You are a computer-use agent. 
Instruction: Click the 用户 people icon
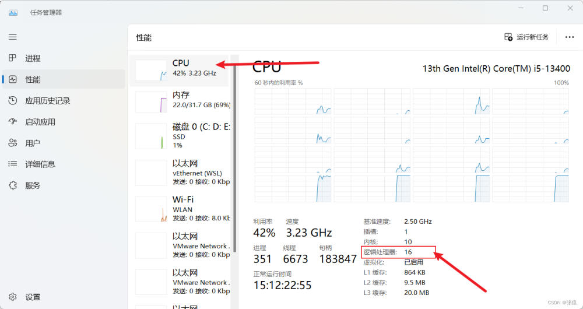(x=13, y=143)
